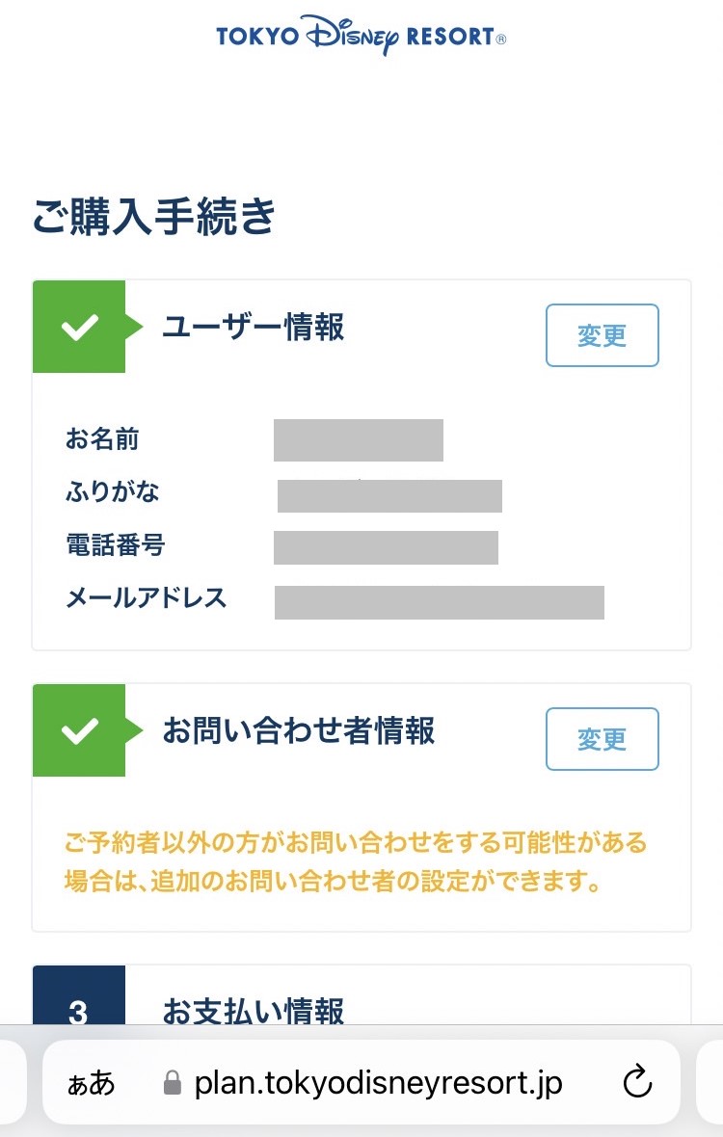Click the step 3 number badge

79,1002
